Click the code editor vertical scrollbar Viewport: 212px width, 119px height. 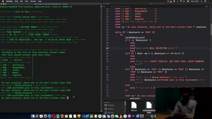click(211, 30)
